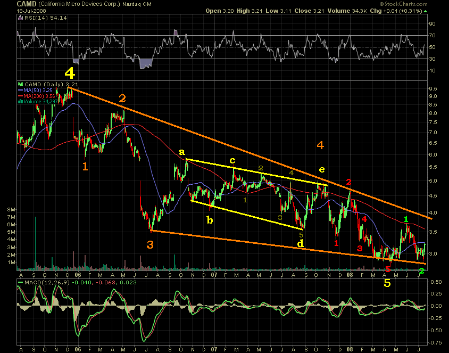449x353 pixels.
Task: Click the Volume 34,297 legend label
Action: point(40,102)
